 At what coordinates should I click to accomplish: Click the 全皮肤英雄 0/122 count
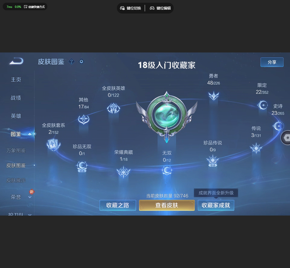click(113, 95)
